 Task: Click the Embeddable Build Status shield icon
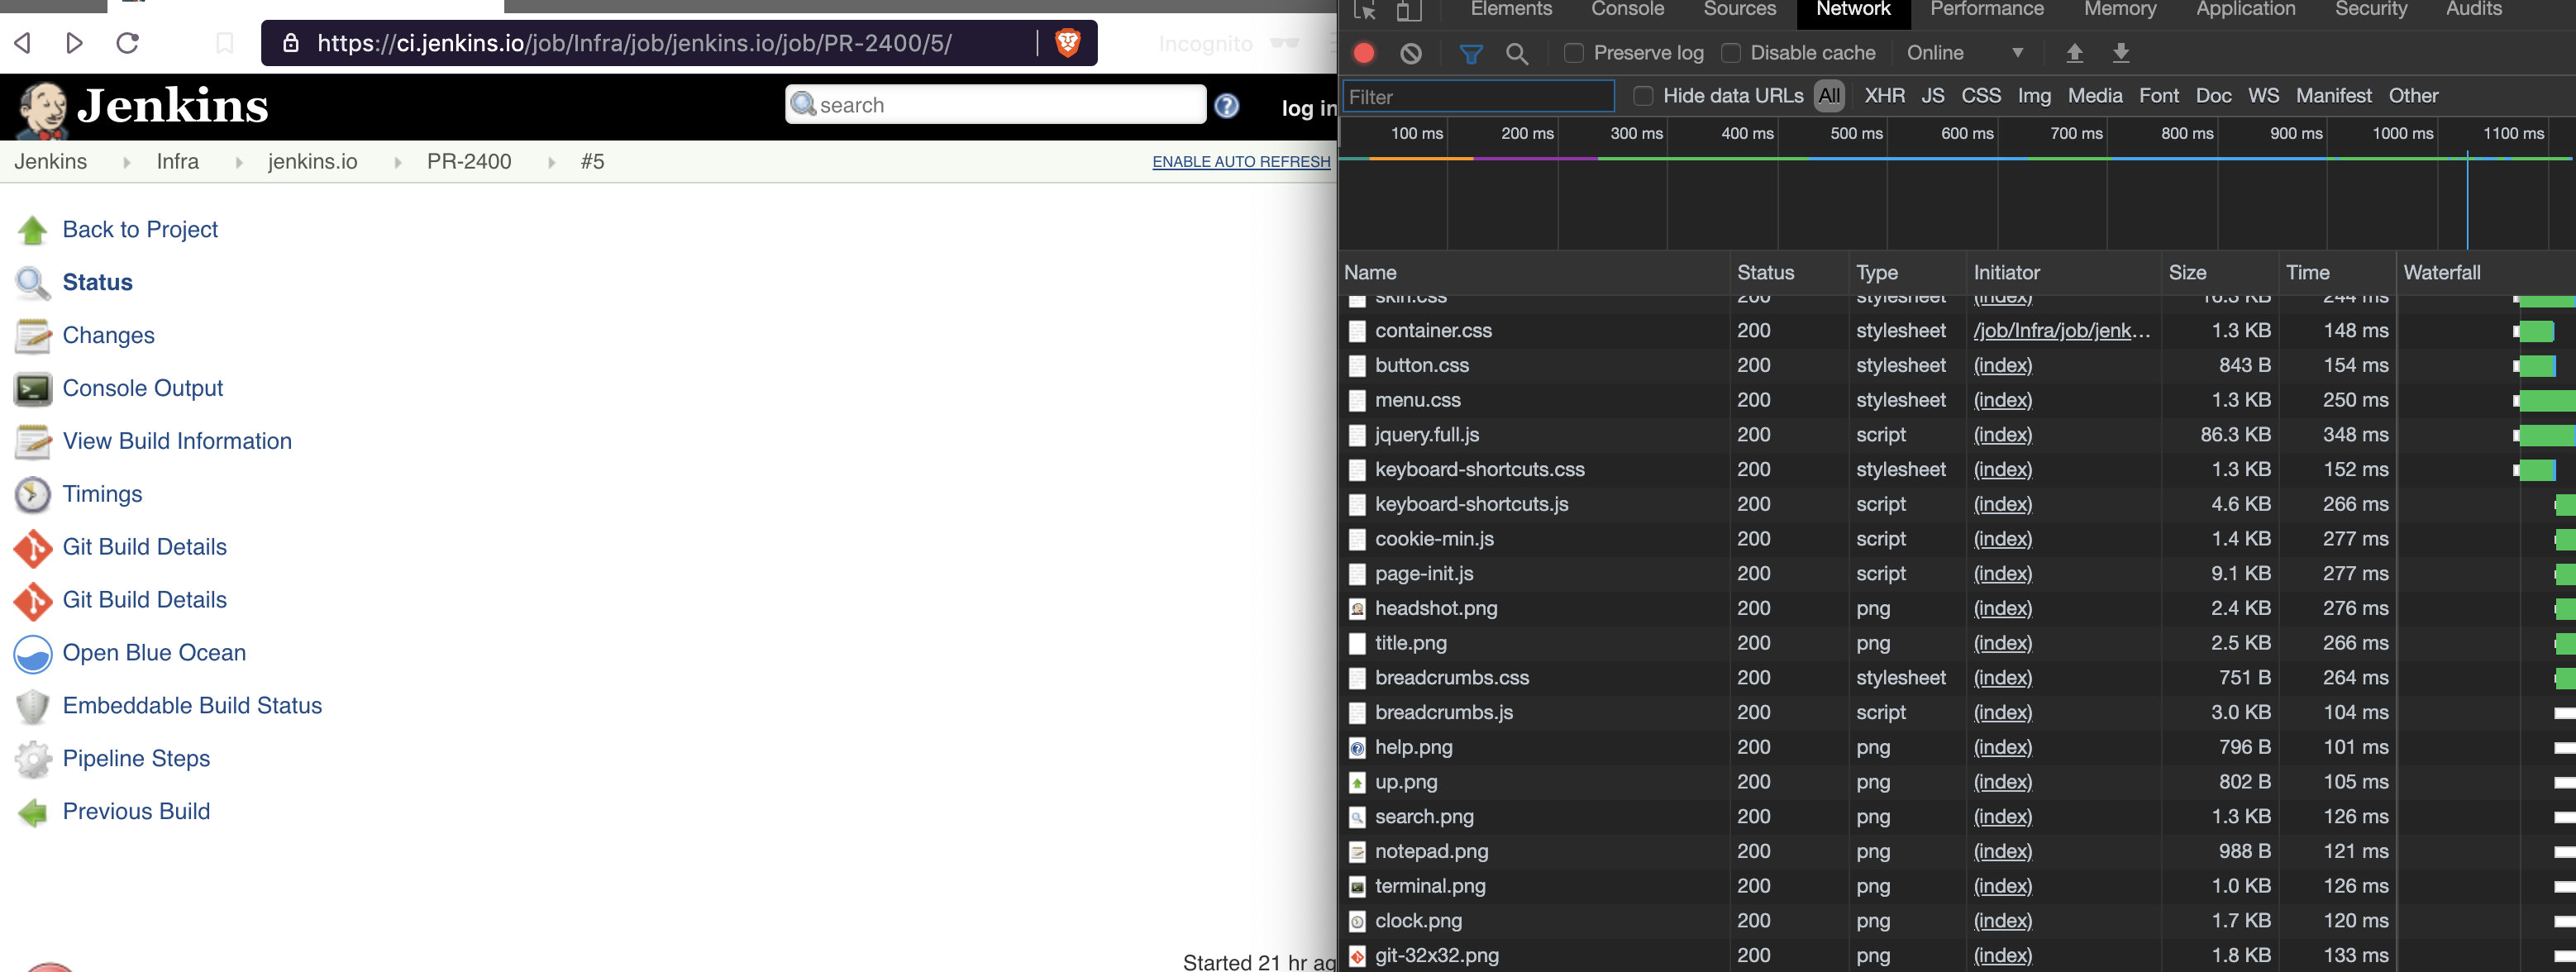pos(32,706)
